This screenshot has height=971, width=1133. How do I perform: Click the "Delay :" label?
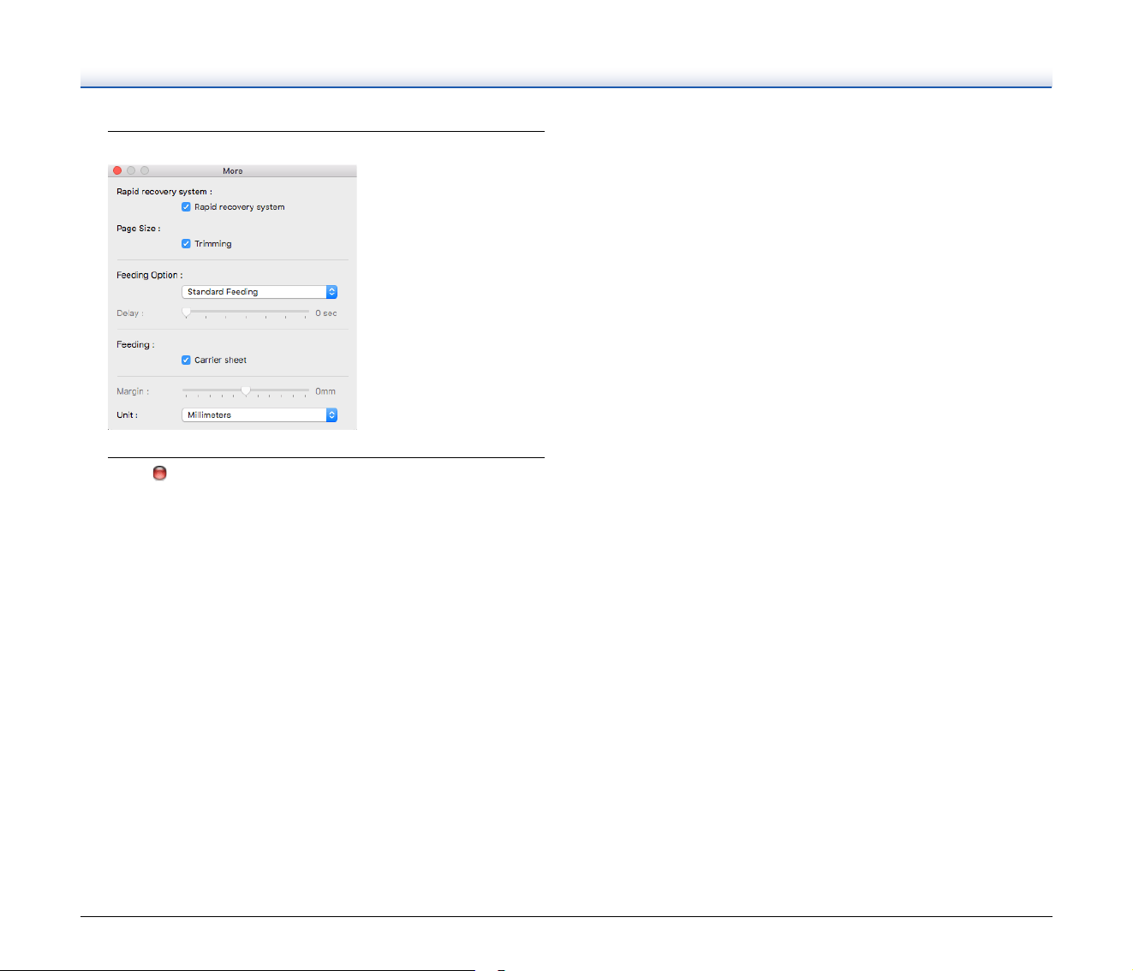pos(130,313)
